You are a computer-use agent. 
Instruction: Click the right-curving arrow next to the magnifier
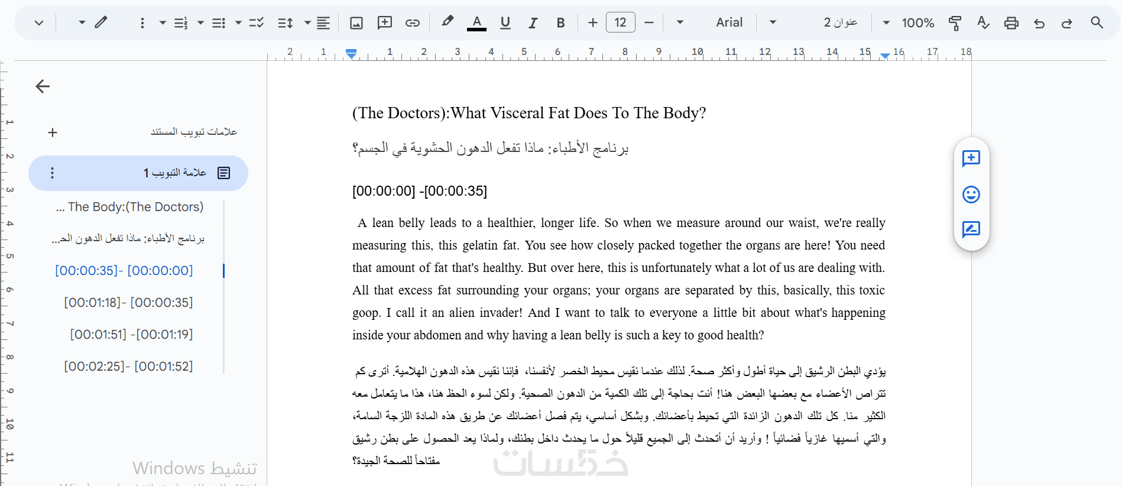pos(1066,23)
